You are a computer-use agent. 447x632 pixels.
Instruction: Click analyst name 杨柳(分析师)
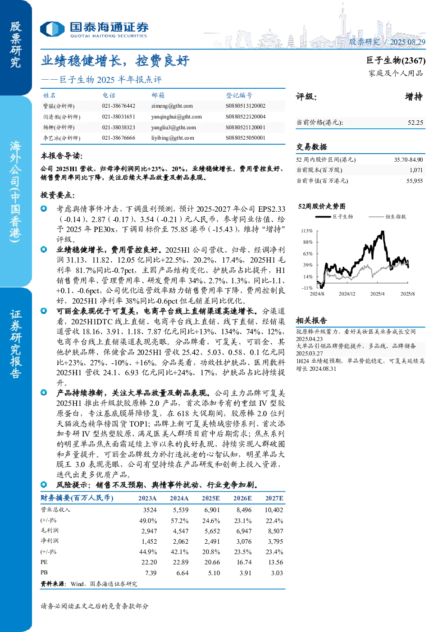tap(59, 127)
